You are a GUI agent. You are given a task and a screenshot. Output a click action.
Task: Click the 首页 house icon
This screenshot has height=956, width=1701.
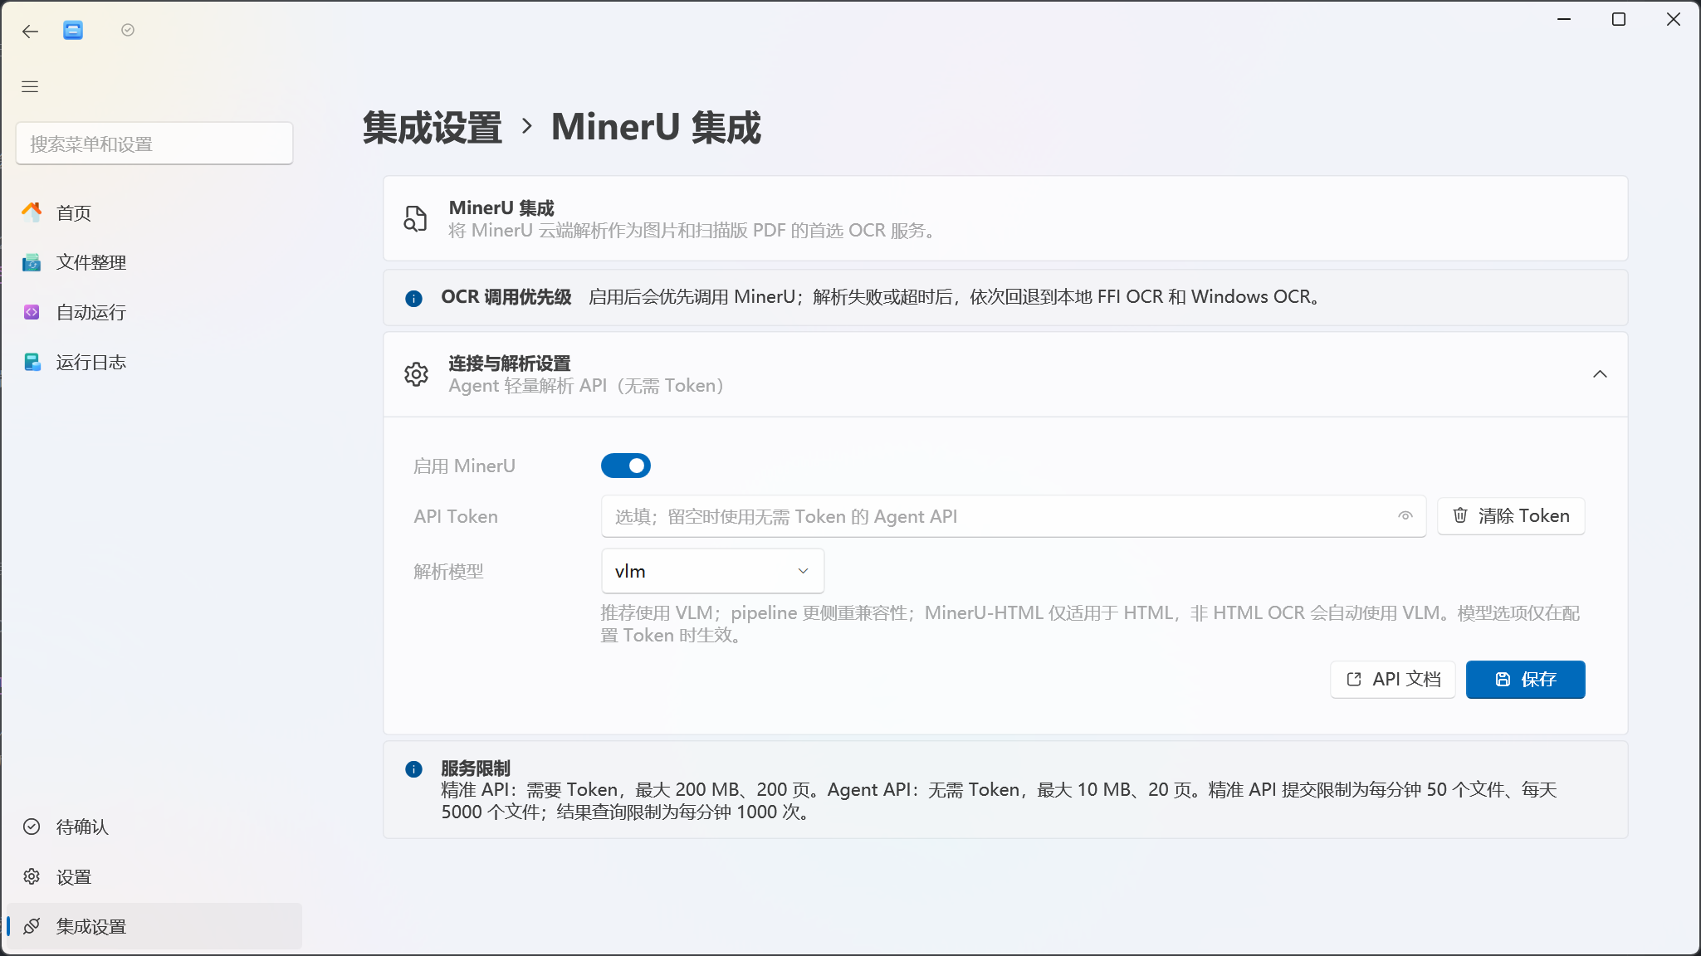32,212
